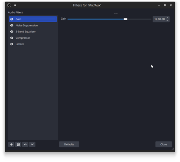Viewport: 180px width, 162px height.
Task: Toggle eye icon for 3-Band Equalizer
Action: coord(12,32)
